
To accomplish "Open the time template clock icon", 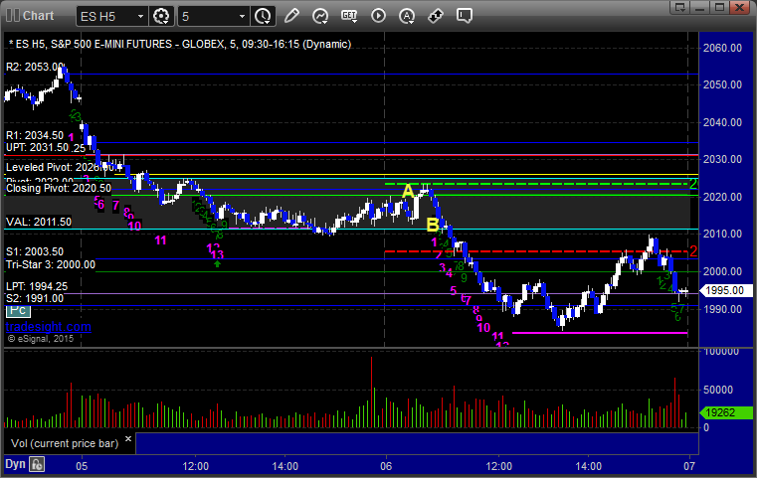I will [x=263, y=16].
